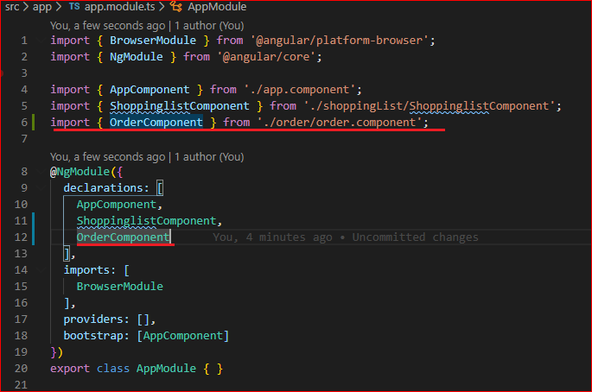Image resolution: width=592 pixels, height=392 pixels.
Task: Select line number 3 in the gutter
Action: pos(24,73)
